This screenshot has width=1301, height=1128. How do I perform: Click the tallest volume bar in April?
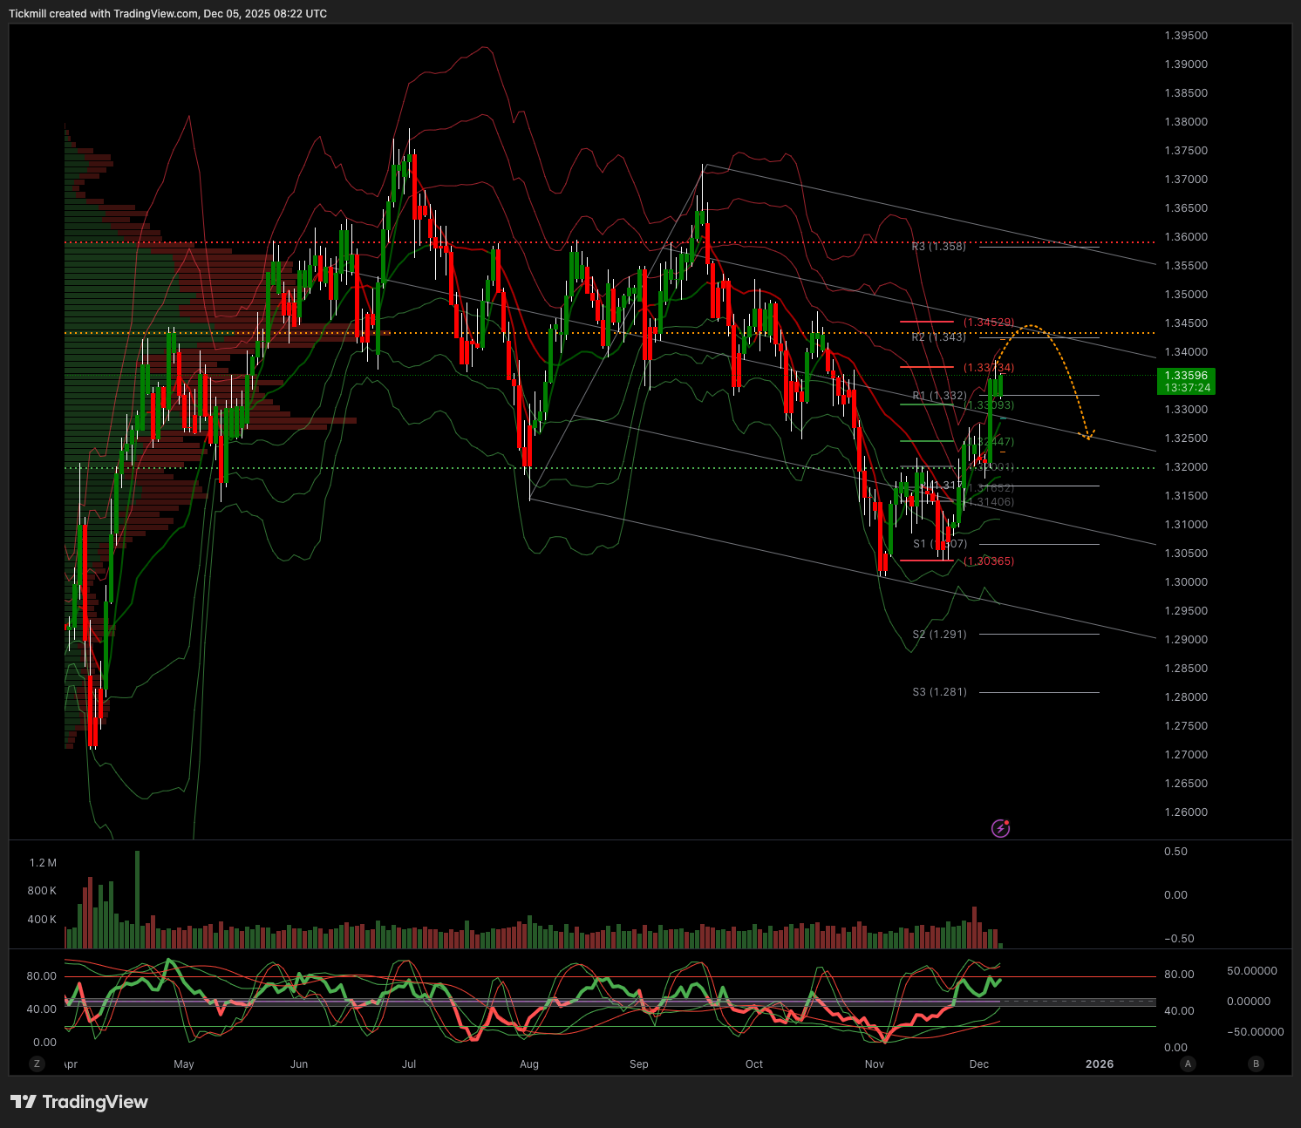click(137, 898)
